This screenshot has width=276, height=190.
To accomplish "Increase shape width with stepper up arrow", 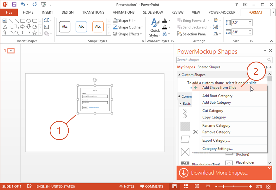I will tap(250, 31).
